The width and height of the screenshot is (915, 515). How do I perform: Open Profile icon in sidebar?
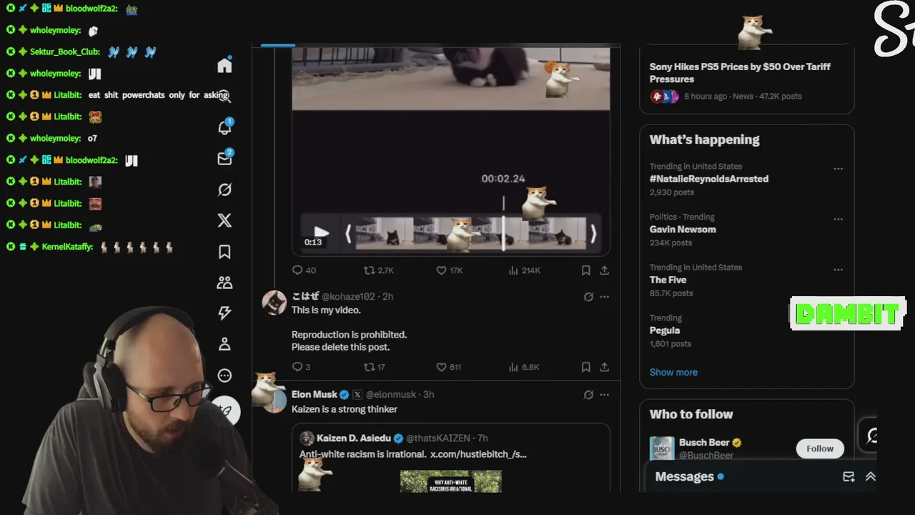(224, 344)
